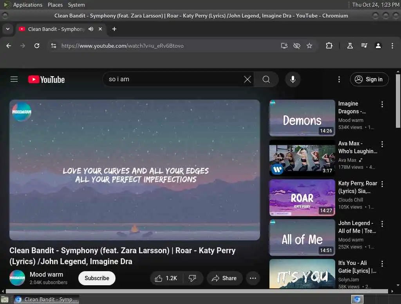
Task: Open Chromium three-dot main menu
Action: pyautogui.click(x=392, y=46)
